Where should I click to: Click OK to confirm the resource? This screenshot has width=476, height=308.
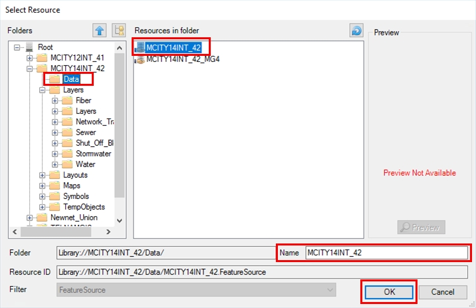click(x=389, y=292)
